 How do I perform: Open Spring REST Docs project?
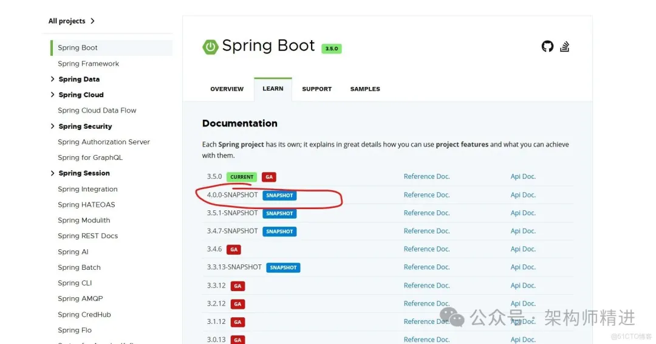88,236
